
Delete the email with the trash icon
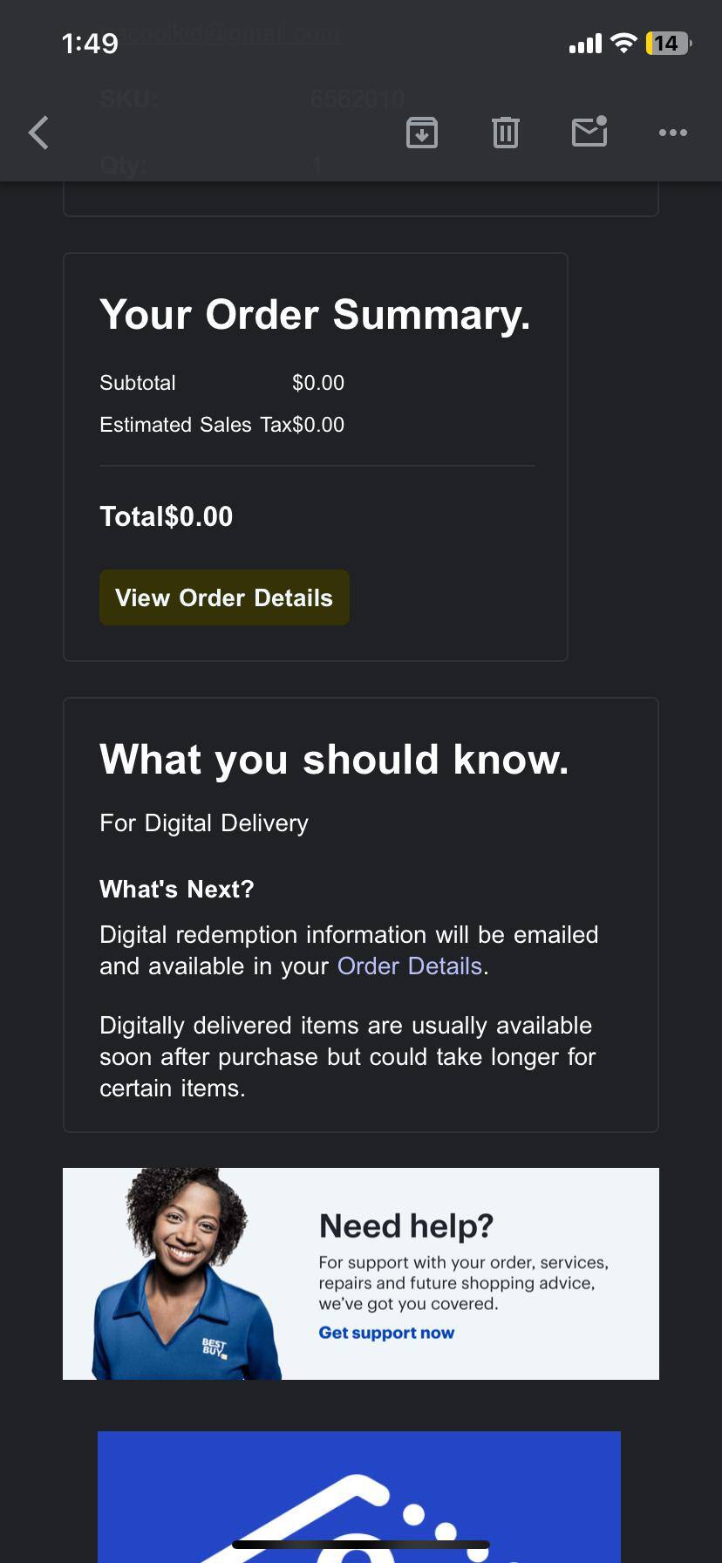[505, 133]
